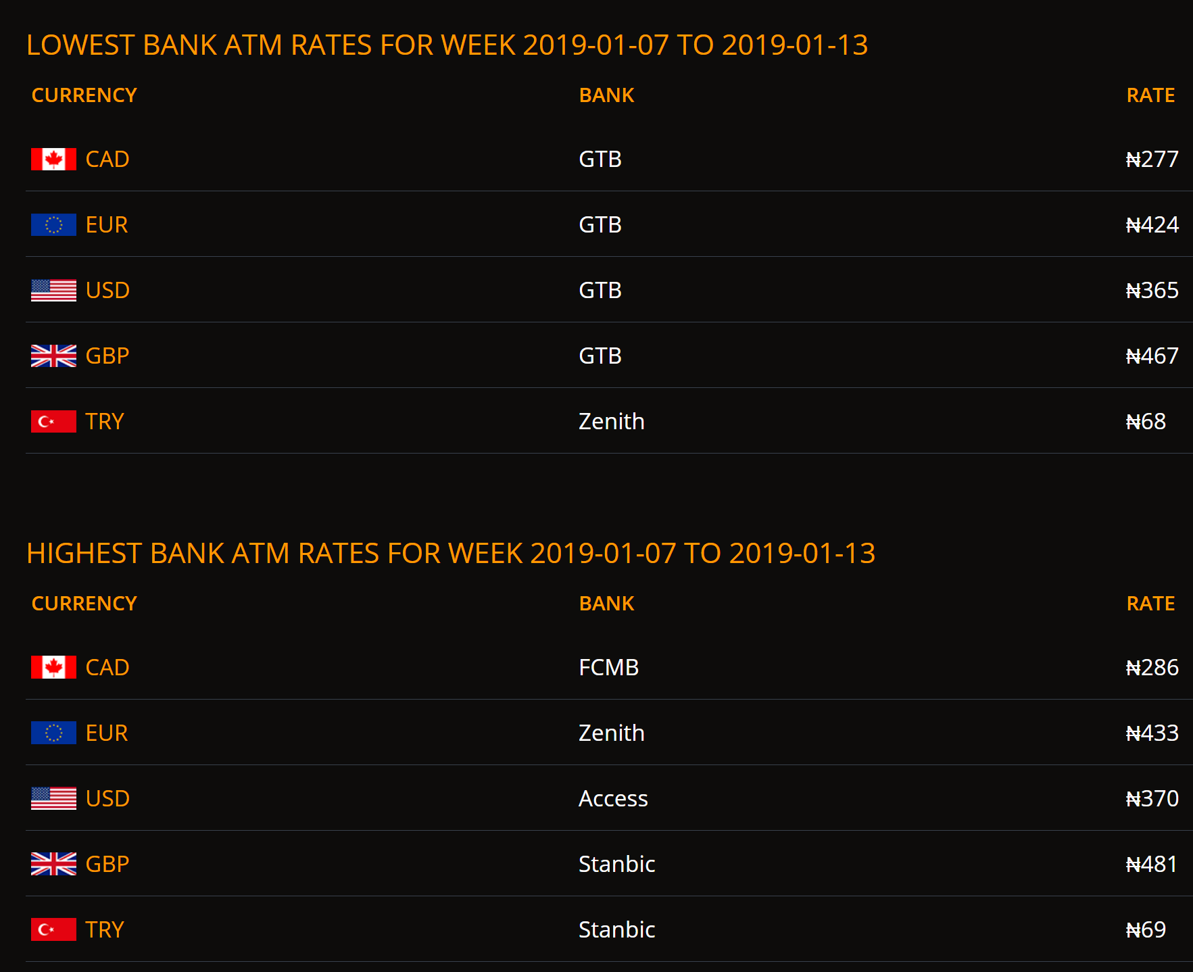1193x972 pixels.
Task: Select GBP currency in lowest rates table
Action: [x=107, y=356]
